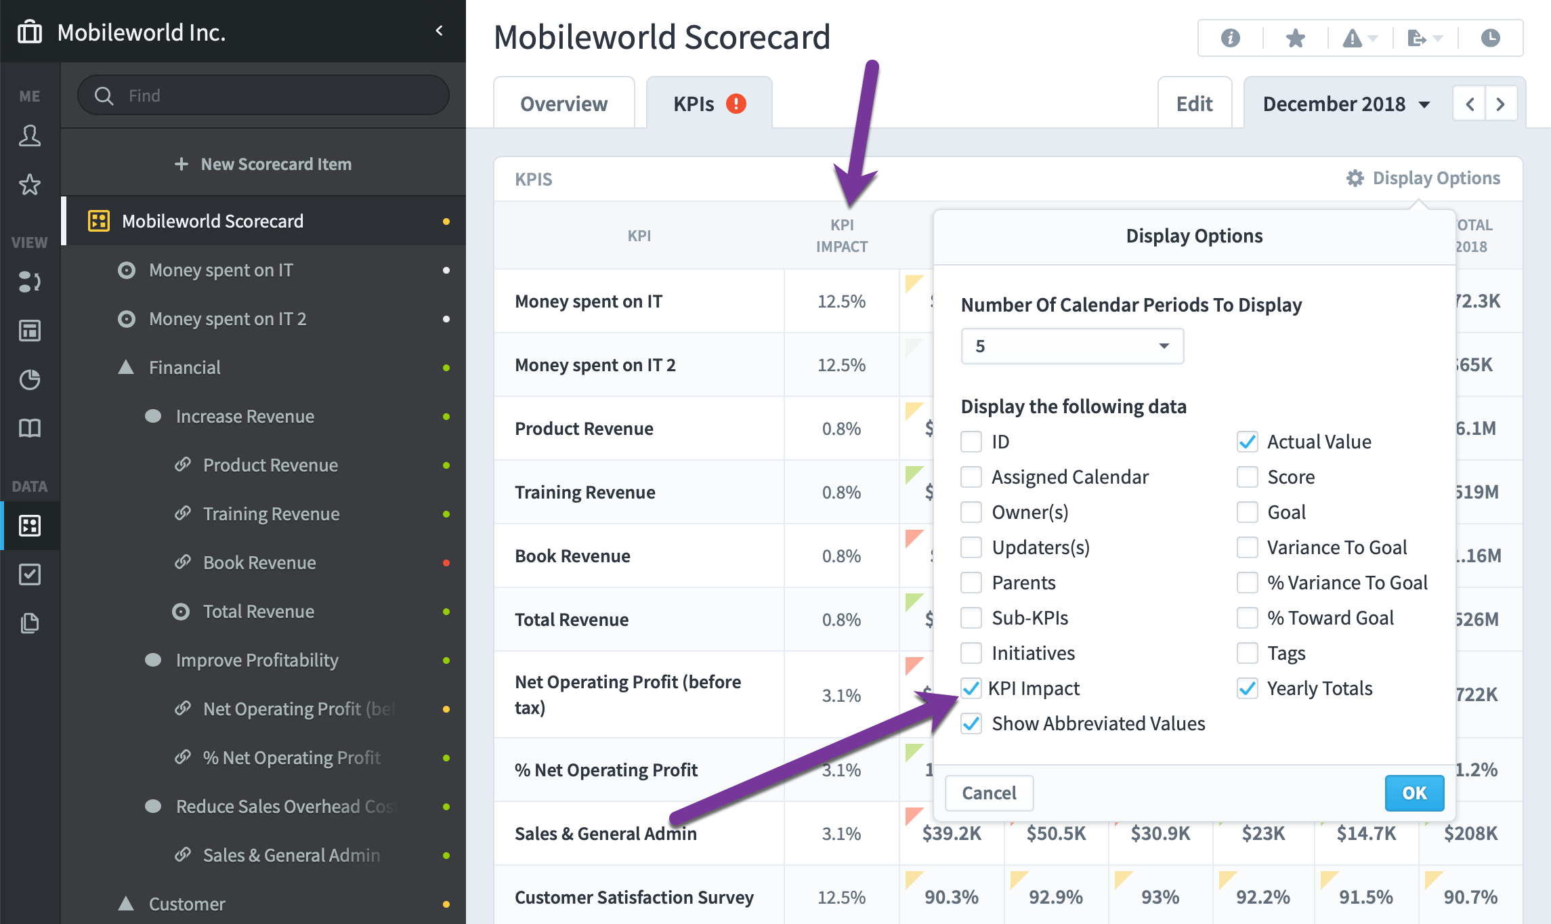The height and width of the screenshot is (924, 1551).
Task: Click the Total Revenue target icon in the tree
Action: (181, 612)
